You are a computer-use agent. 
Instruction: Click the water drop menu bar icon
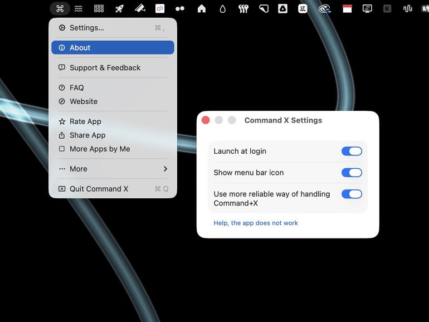pos(223,9)
